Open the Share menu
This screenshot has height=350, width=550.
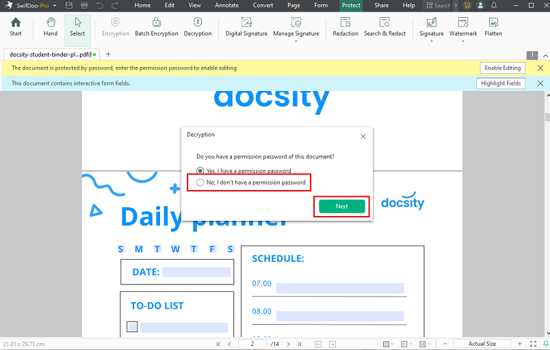click(x=381, y=5)
